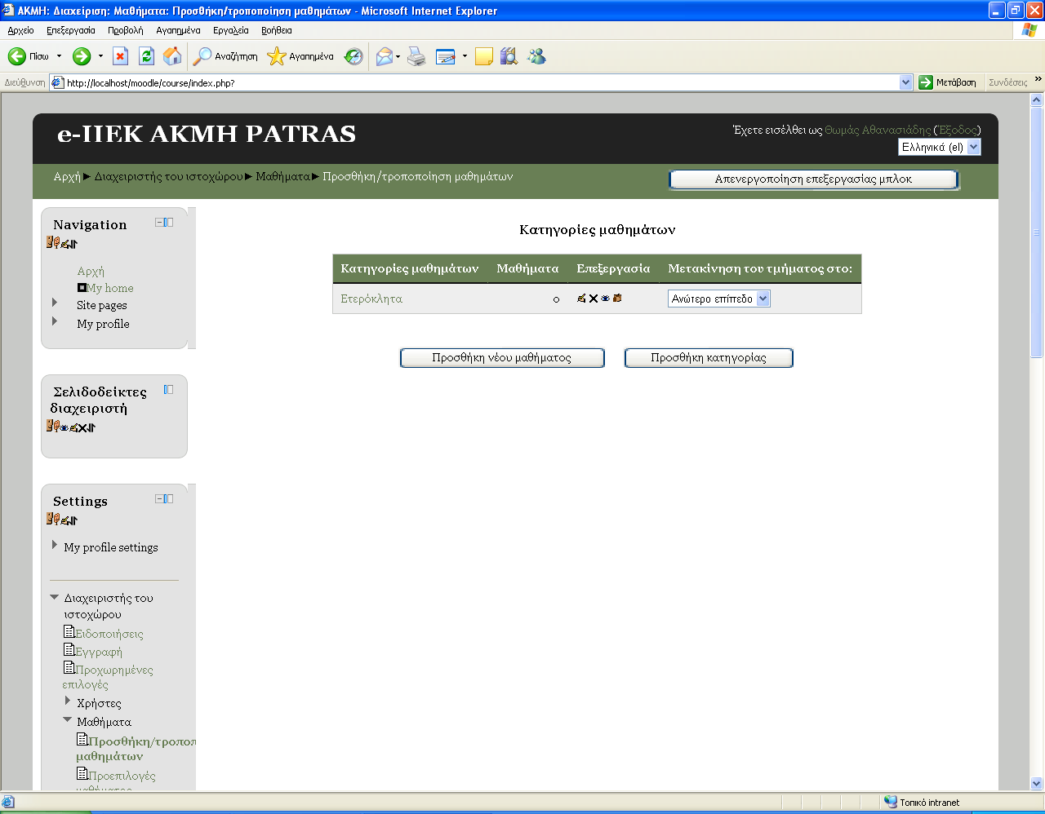Assign roles icon in Settings block
This screenshot has width=1045, height=814.
53,520
